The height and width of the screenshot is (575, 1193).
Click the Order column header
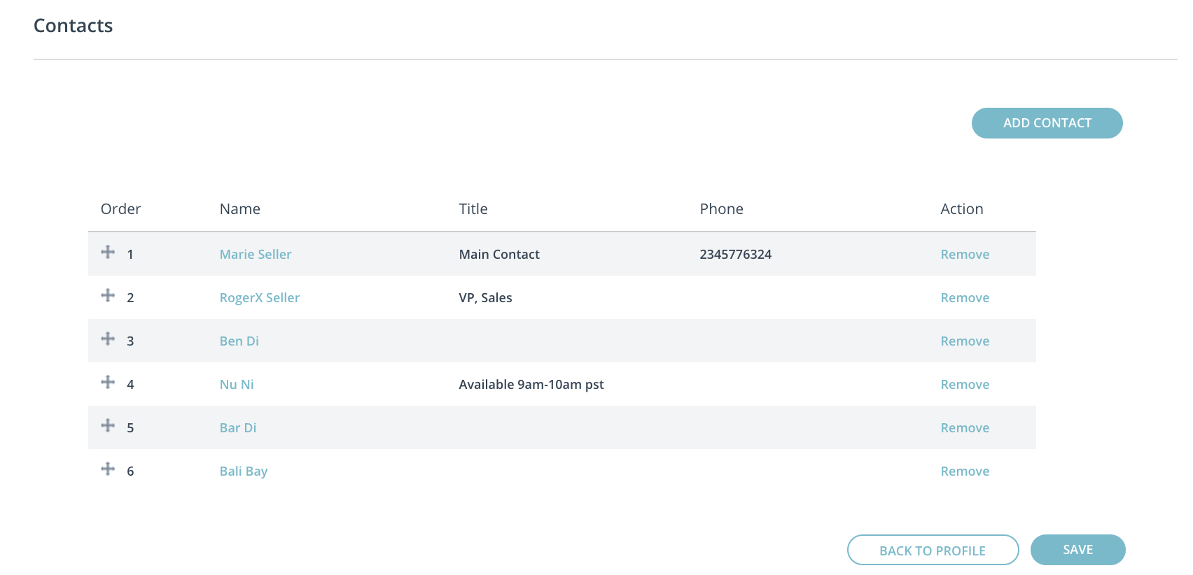(x=121, y=209)
